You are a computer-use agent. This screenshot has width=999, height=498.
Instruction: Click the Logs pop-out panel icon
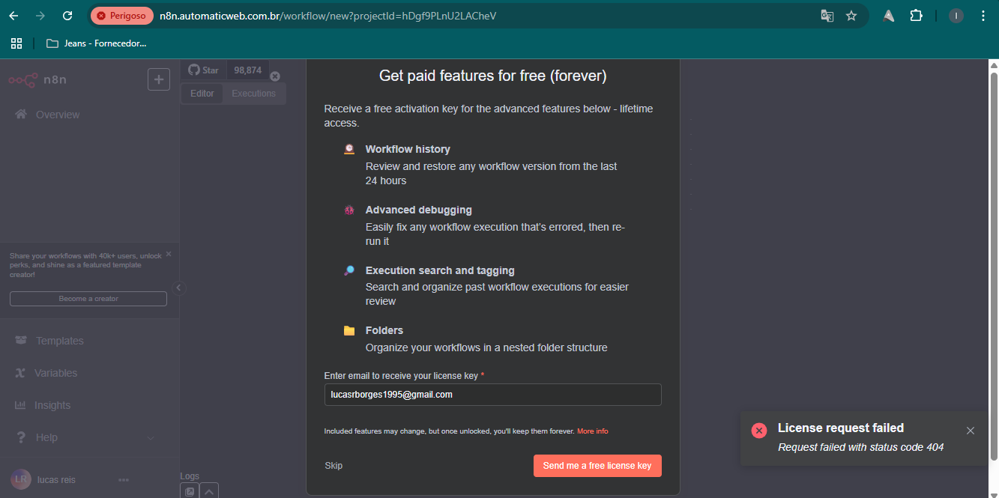click(190, 491)
